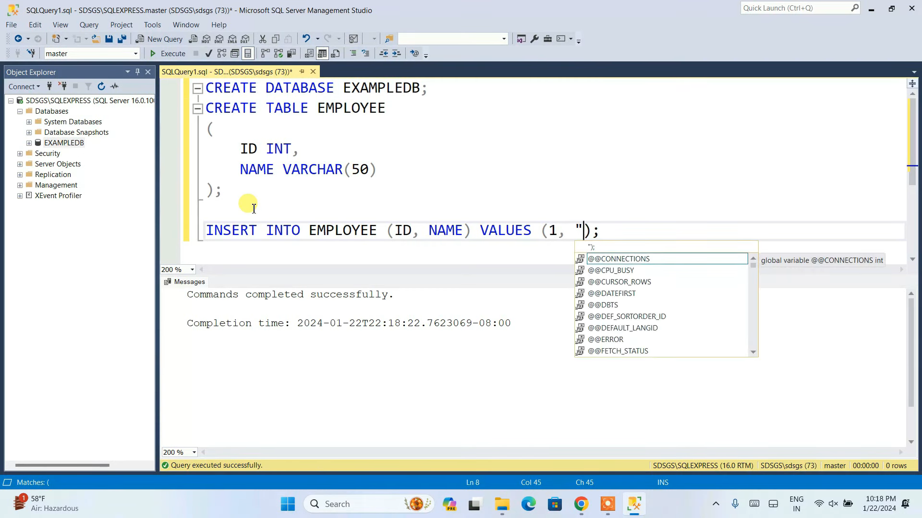Screen dimensions: 922x518
Task: Click the Windows Start button
Action: point(288,504)
